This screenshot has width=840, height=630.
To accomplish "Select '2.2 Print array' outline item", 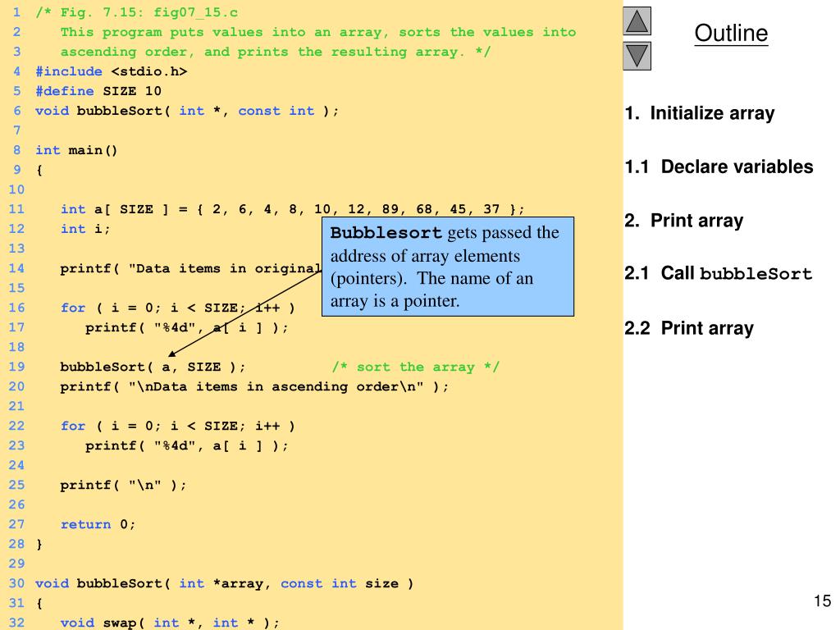I will coord(689,328).
